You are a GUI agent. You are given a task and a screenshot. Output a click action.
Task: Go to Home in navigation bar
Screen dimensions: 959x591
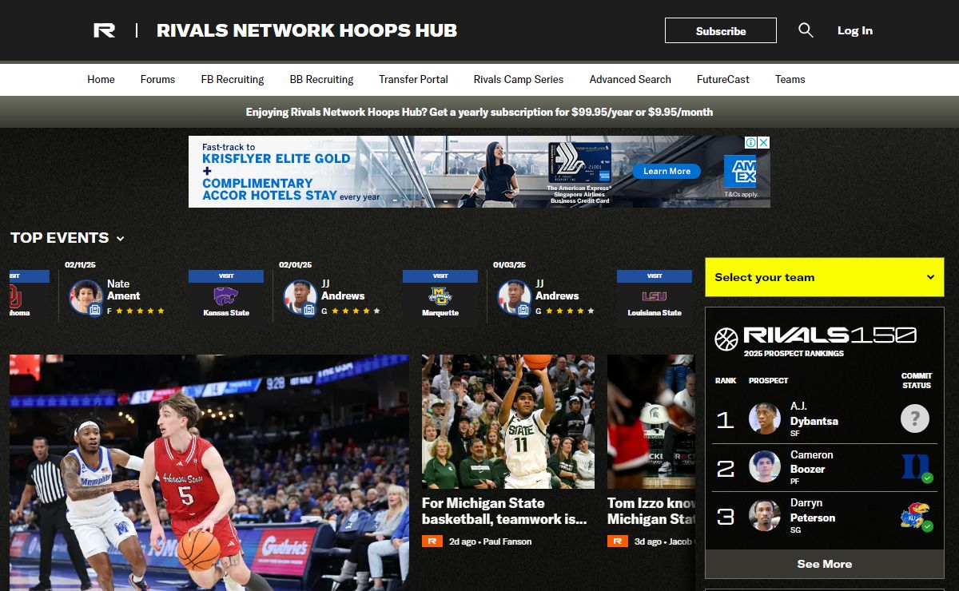101,79
